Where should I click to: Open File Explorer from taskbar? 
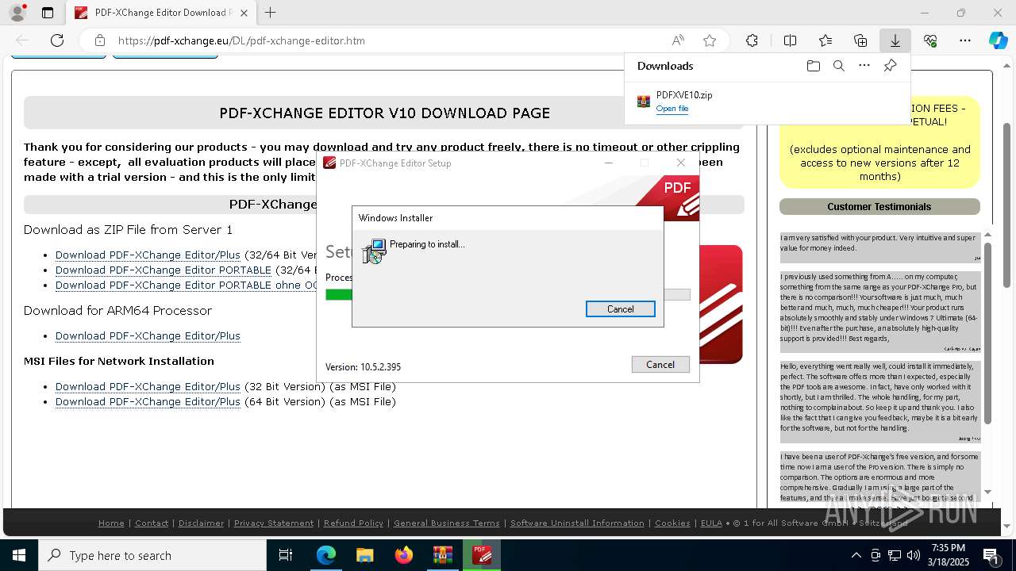click(364, 555)
